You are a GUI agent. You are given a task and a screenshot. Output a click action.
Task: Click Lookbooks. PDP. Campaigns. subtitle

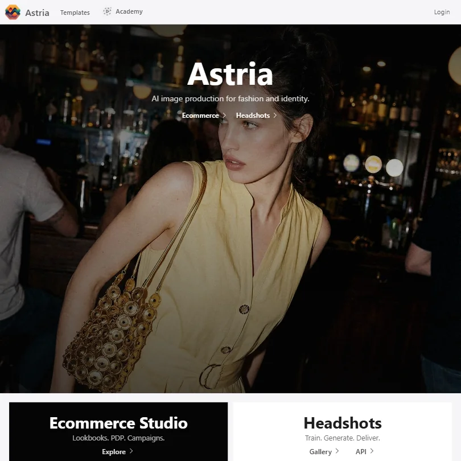coord(118,438)
